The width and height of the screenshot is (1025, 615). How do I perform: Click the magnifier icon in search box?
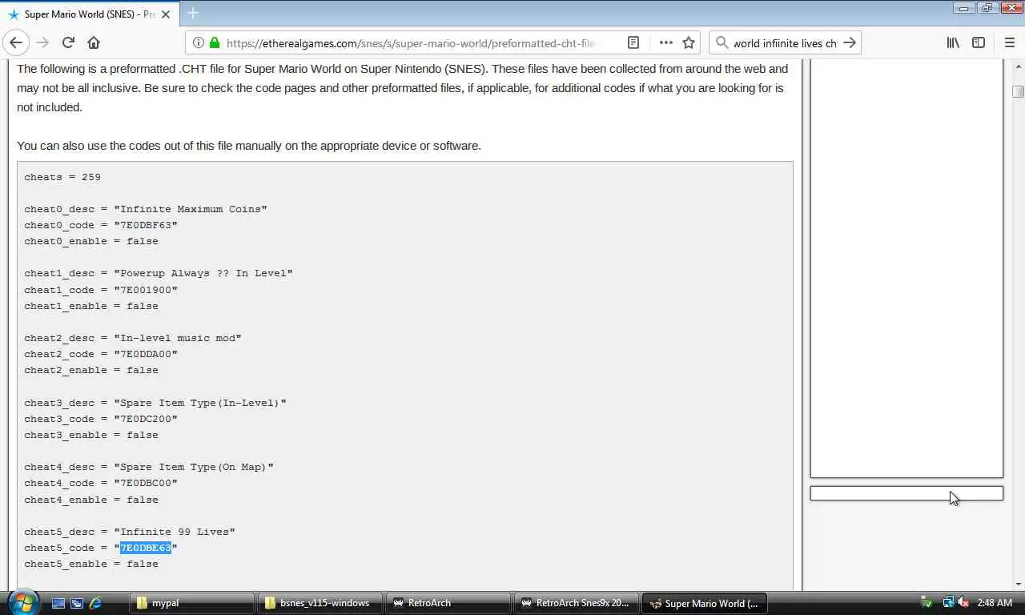[722, 42]
